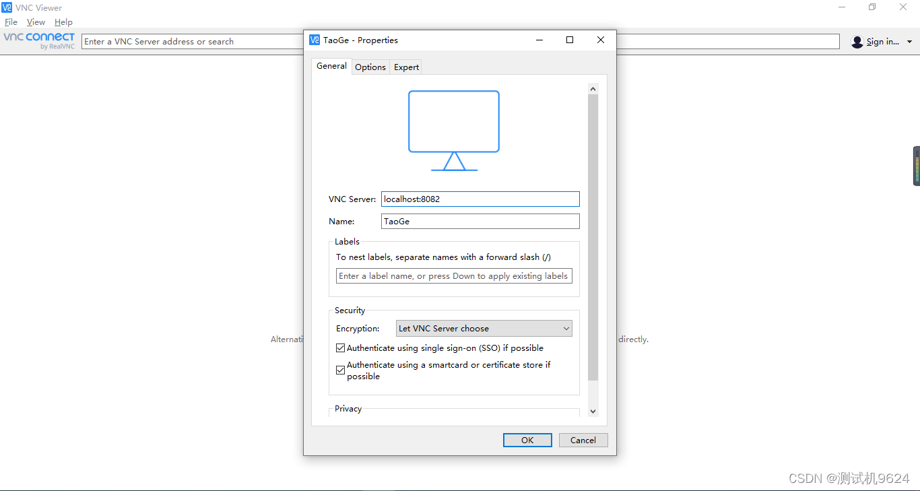Click in the VNC Server field showing localhost:8082
This screenshot has width=920, height=491.
(x=480, y=199)
